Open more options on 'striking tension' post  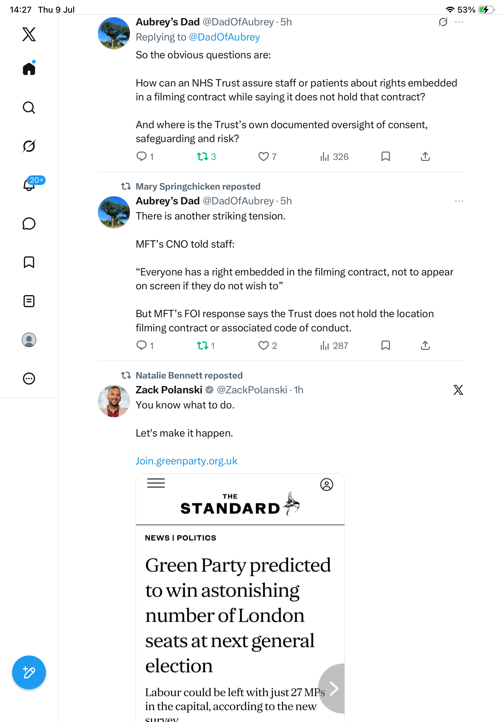tap(459, 201)
